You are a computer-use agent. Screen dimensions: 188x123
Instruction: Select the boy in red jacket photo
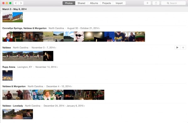coord(8,37)
